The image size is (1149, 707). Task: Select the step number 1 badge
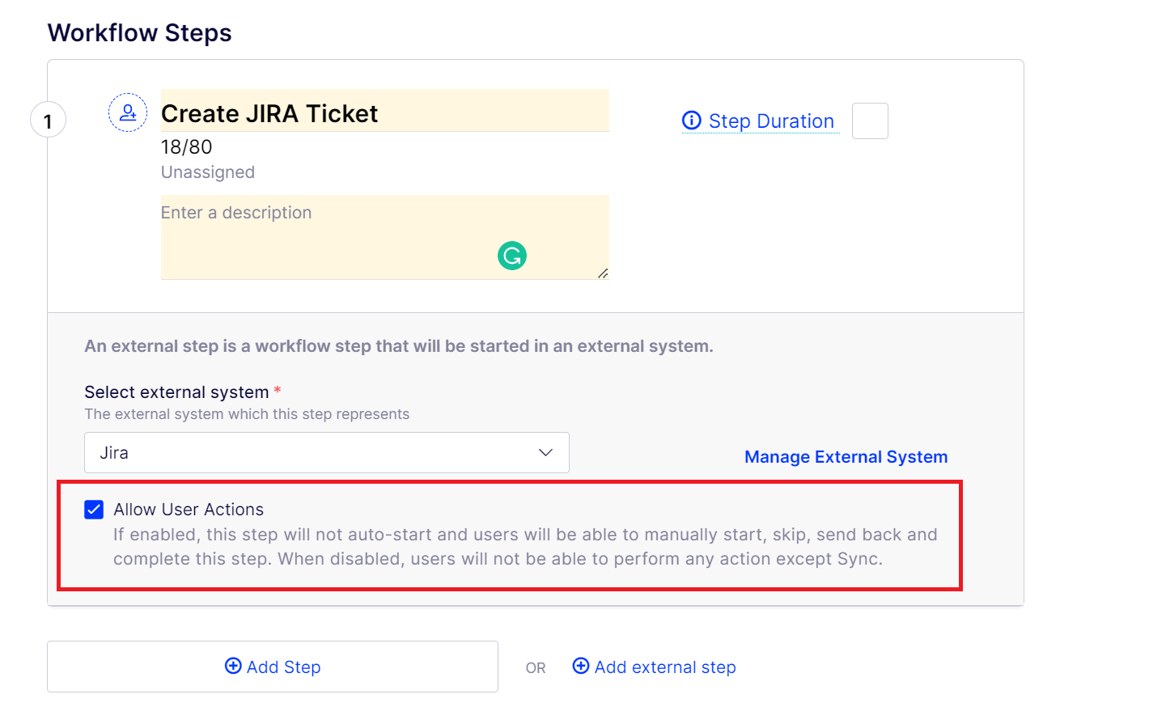click(x=48, y=121)
